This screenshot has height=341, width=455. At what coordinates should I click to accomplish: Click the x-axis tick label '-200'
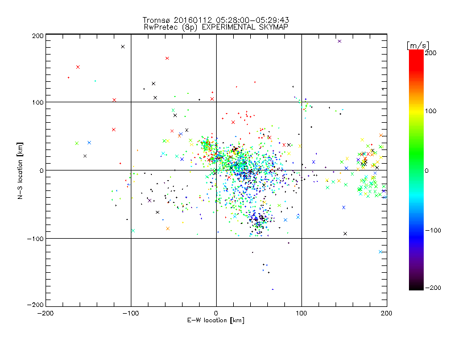pyautogui.click(x=45, y=313)
